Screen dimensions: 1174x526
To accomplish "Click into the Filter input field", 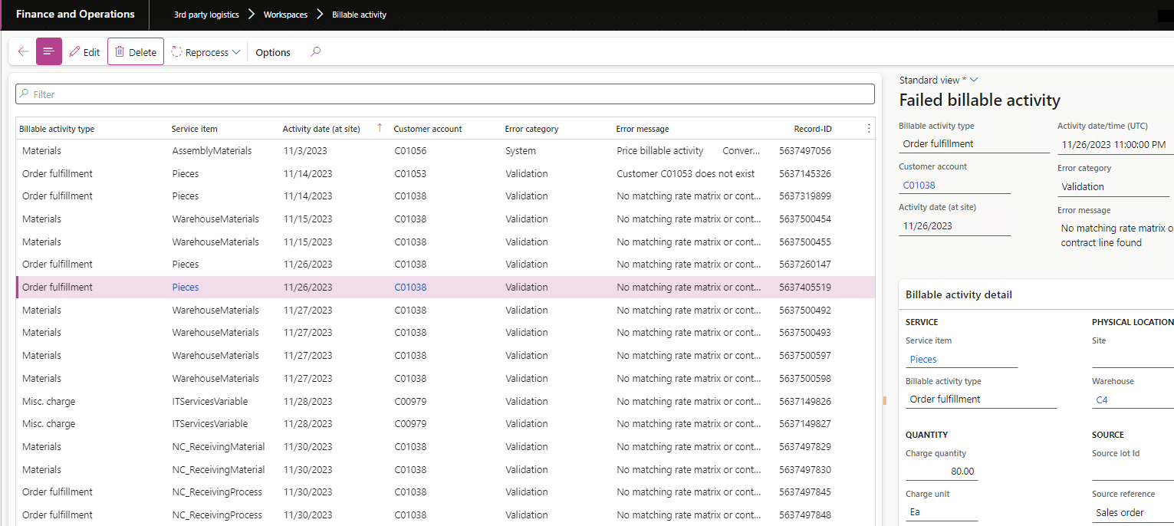I will coord(445,94).
